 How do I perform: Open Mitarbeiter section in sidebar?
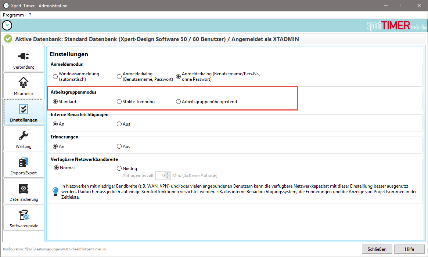pyautogui.click(x=24, y=83)
